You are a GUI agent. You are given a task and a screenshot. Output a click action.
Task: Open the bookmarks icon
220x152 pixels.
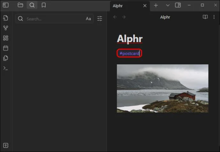click(44, 5)
